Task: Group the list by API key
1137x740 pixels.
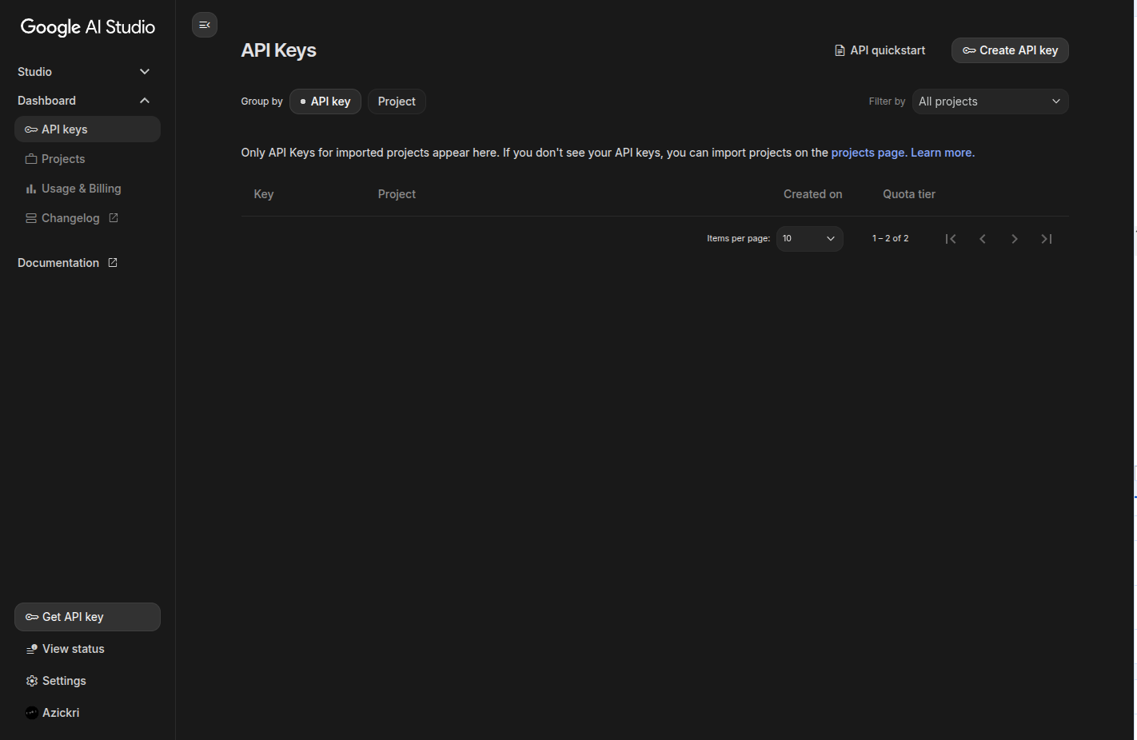Action: point(325,101)
